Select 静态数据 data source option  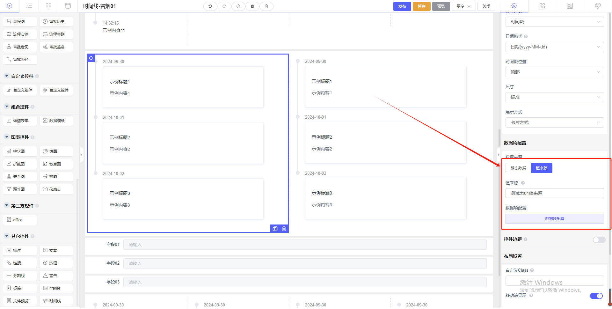coord(518,168)
